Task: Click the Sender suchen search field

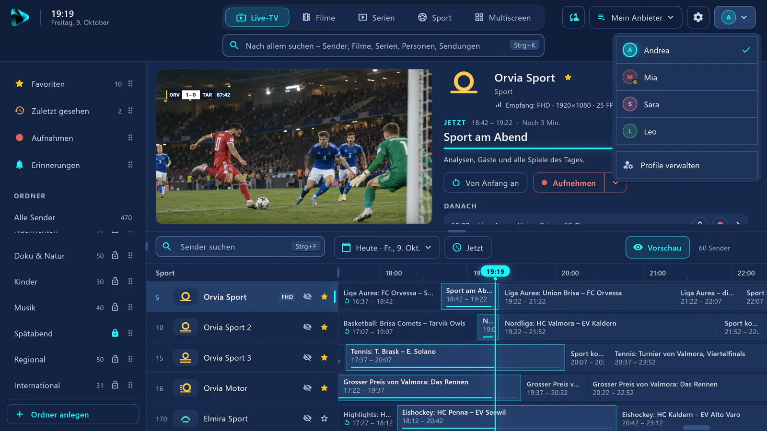Action: click(240, 247)
